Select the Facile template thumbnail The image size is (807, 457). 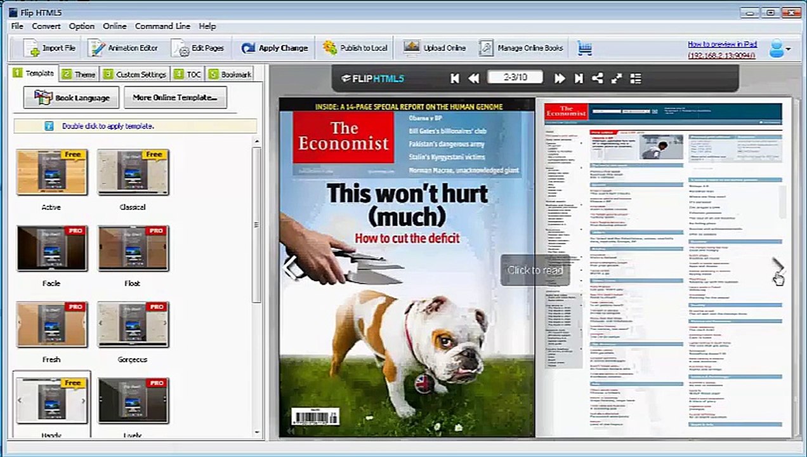tap(51, 249)
